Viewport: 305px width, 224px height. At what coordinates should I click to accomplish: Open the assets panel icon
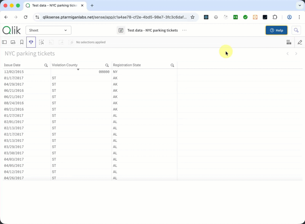point(4,42)
